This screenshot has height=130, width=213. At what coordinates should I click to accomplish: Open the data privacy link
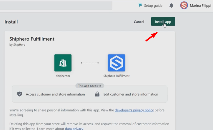(74, 128)
